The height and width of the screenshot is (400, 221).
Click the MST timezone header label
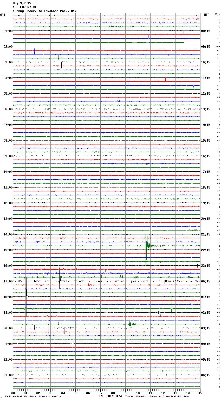[3, 15]
